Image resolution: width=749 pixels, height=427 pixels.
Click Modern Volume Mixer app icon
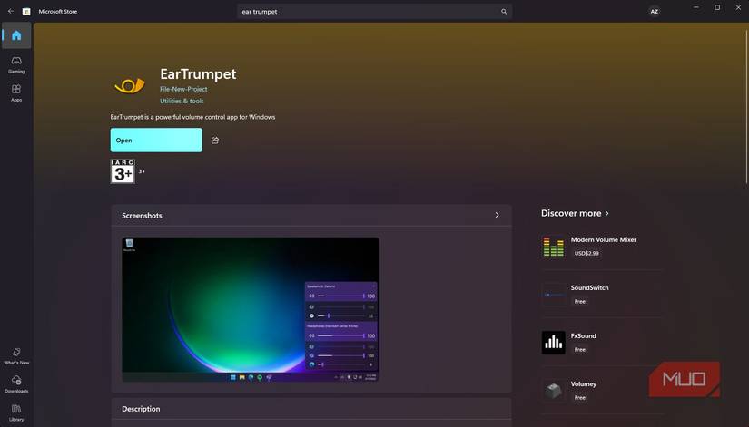click(x=553, y=247)
